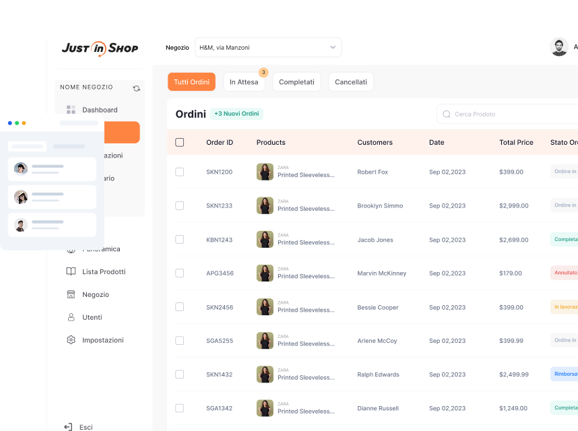This screenshot has width=578, height=431.
Task: Click the +3 Nuovi Ordini badge
Action: (236, 113)
